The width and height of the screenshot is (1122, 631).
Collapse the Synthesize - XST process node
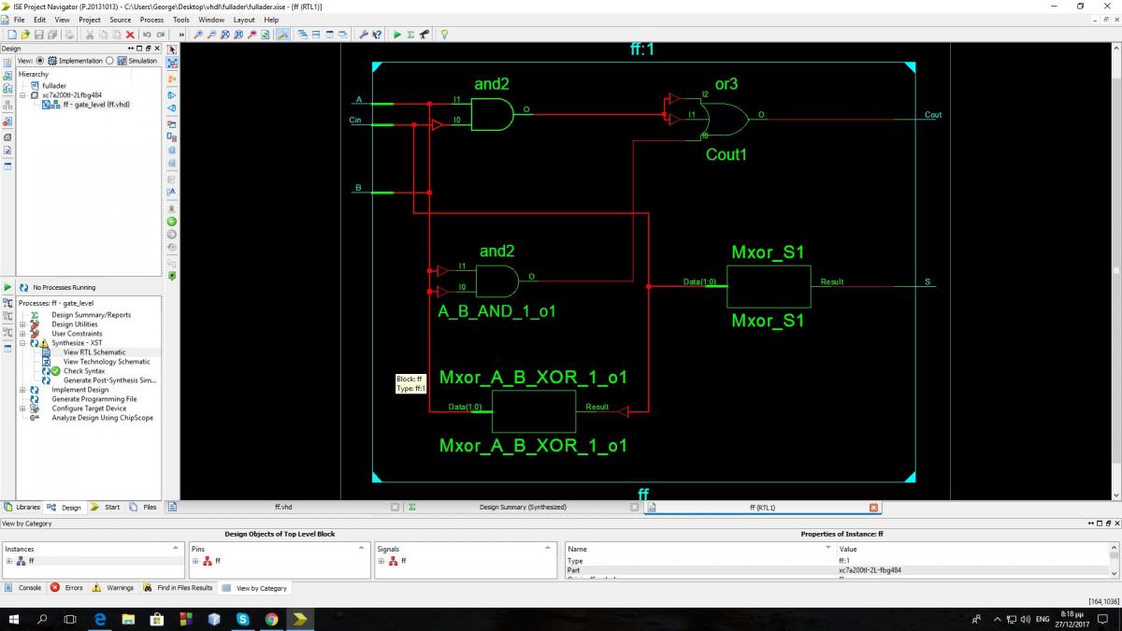22,343
